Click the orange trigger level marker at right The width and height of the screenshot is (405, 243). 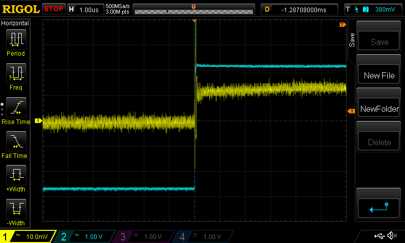351,111
